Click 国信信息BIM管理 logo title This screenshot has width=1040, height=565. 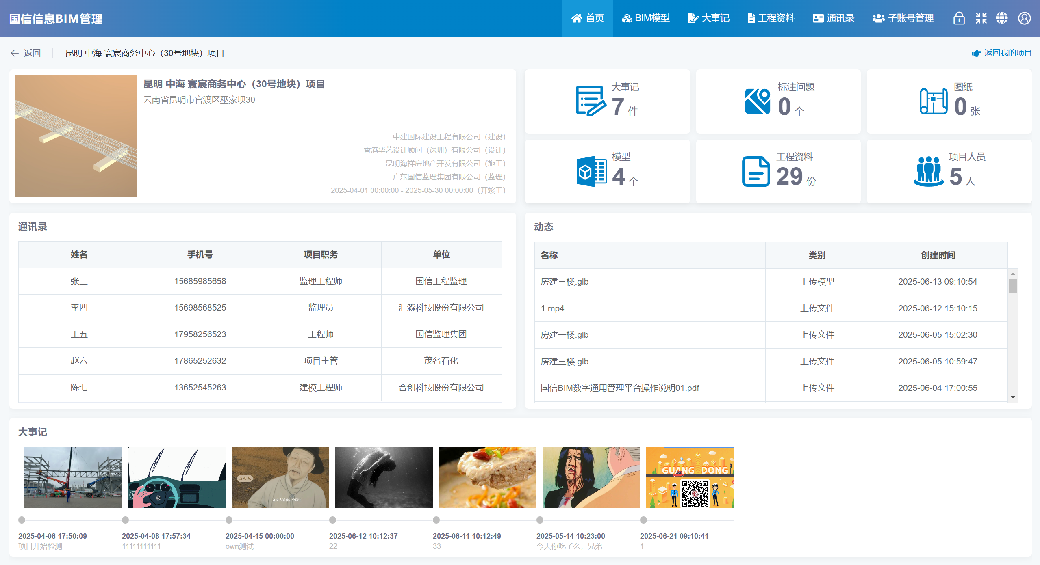[56, 19]
